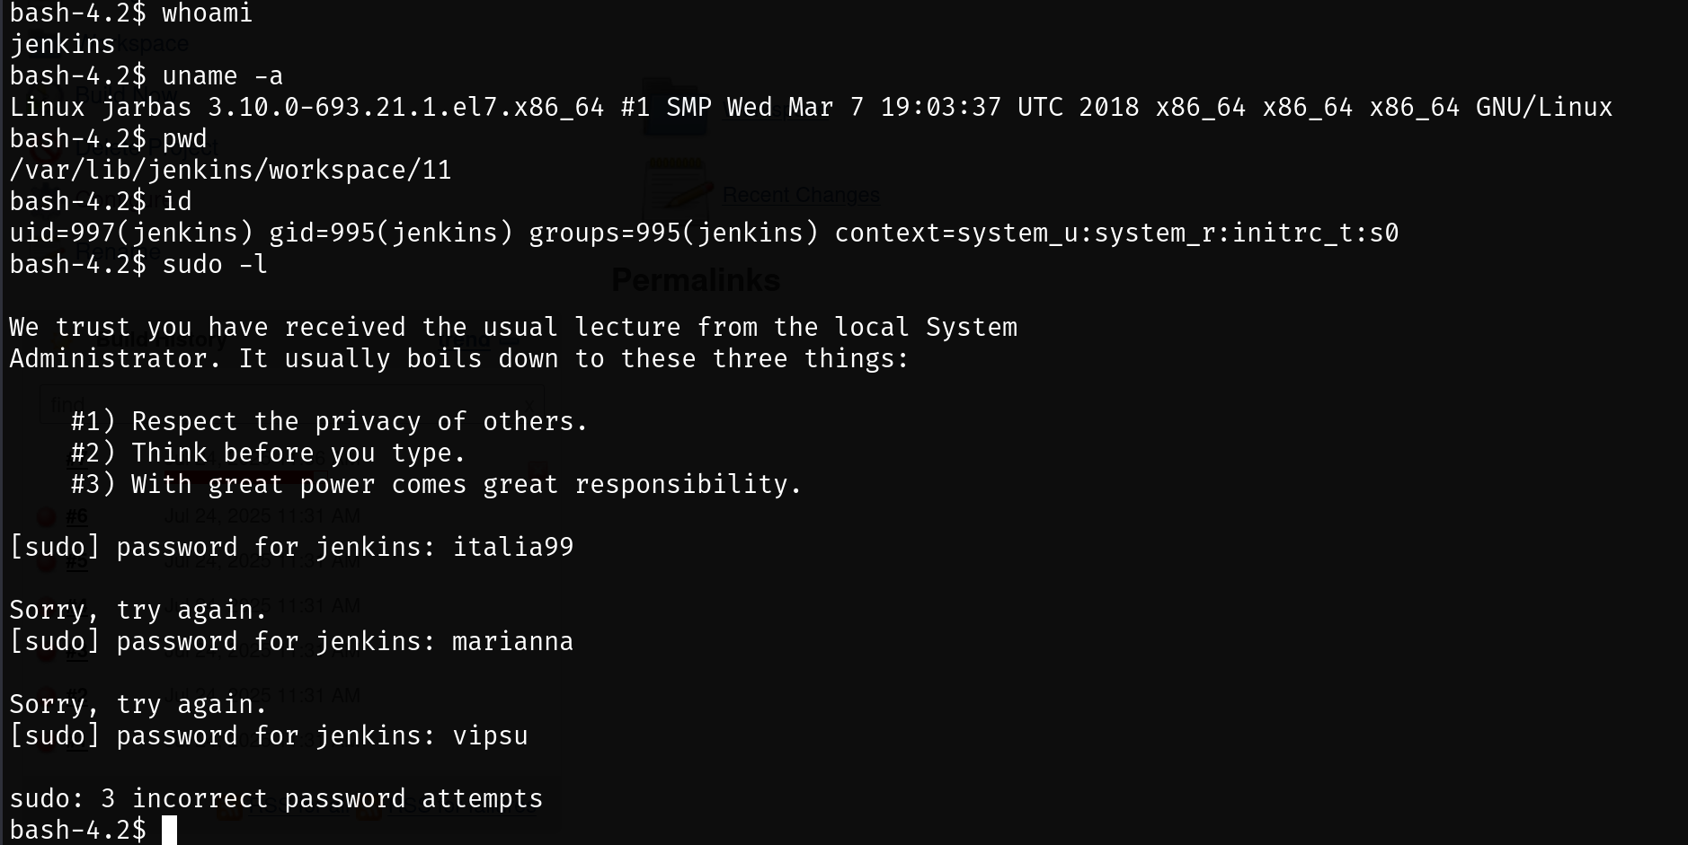1688x845 pixels.
Task: Click the red status ball for build #6
Action: click(45, 516)
